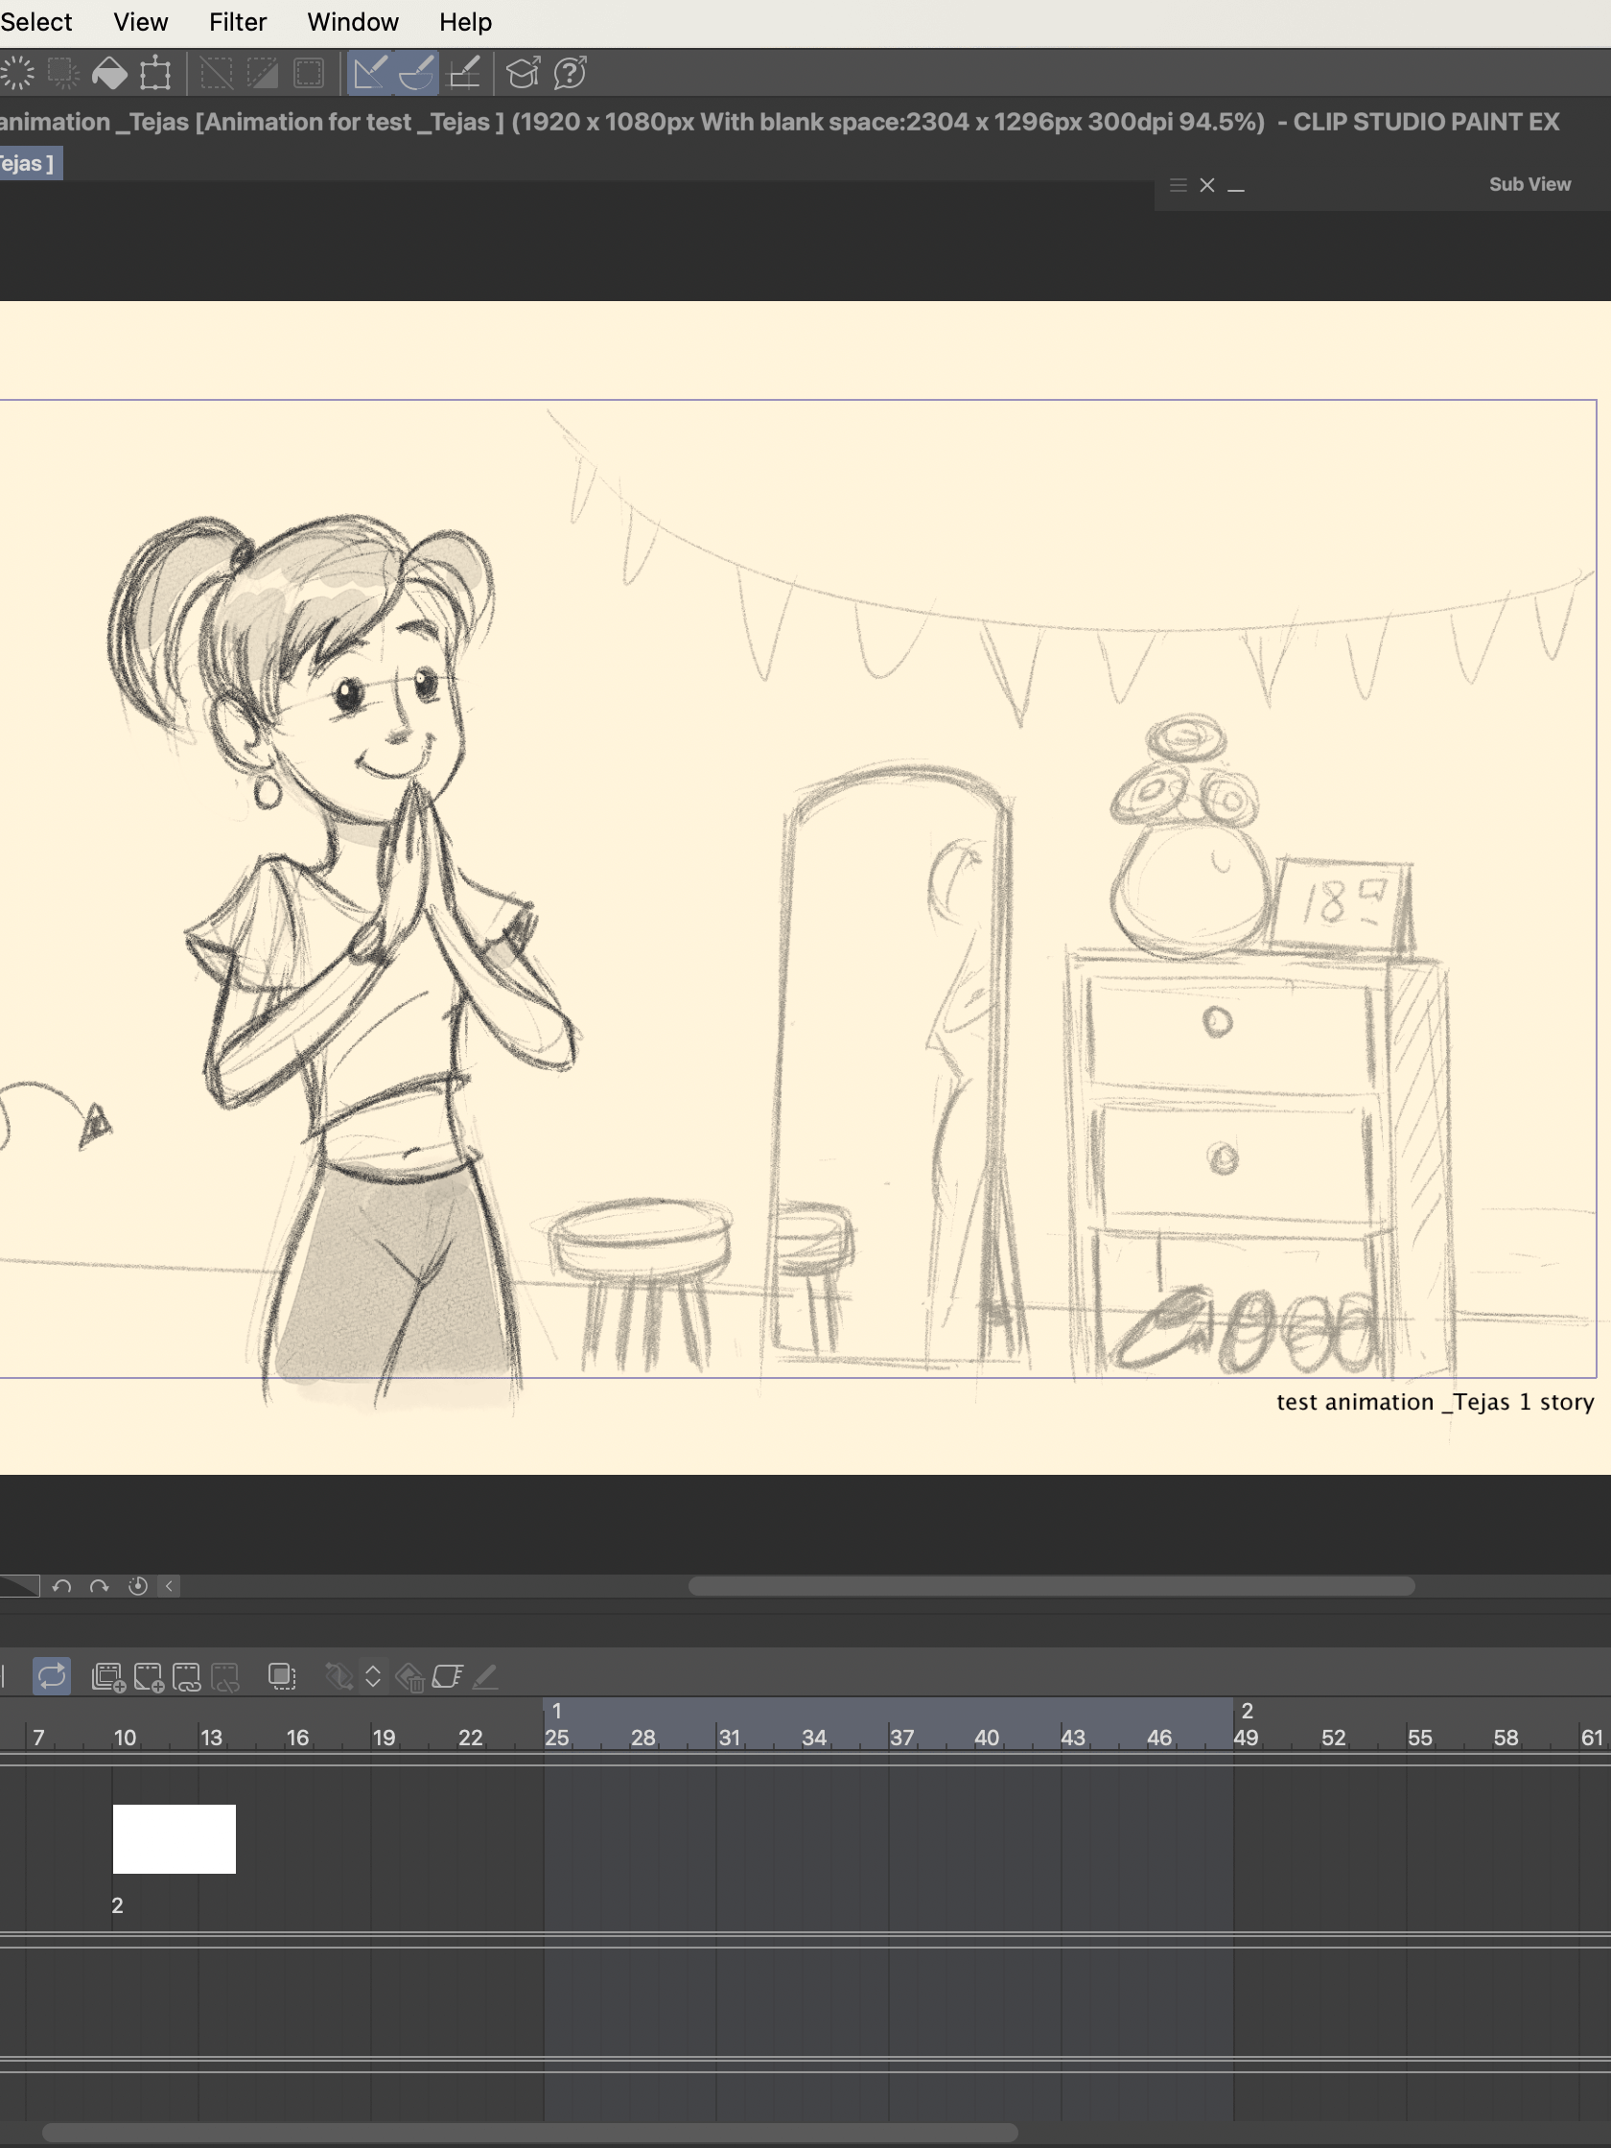Viewport: 1611px width, 2148px height.
Task: Jump to frame 10 on the ruler
Action: pyautogui.click(x=126, y=1738)
